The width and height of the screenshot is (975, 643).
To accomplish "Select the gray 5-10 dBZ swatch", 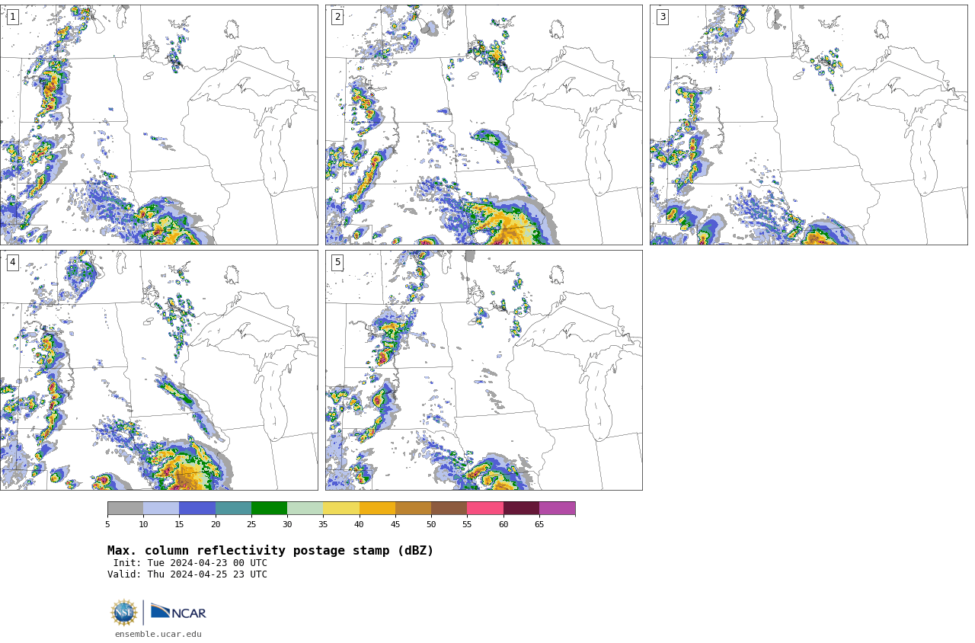I will (x=126, y=508).
